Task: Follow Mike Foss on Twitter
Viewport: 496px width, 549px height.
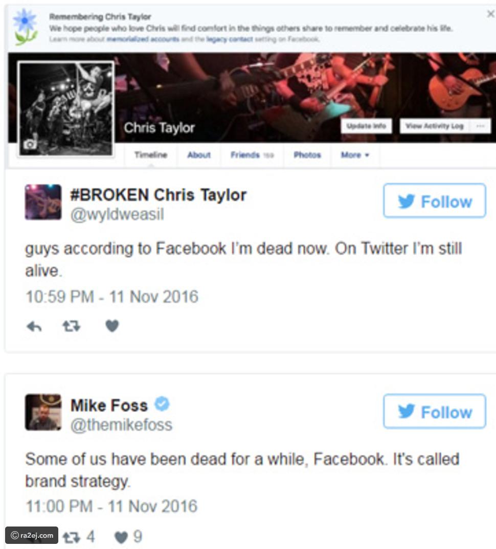Action: pyautogui.click(x=434, y=411)
